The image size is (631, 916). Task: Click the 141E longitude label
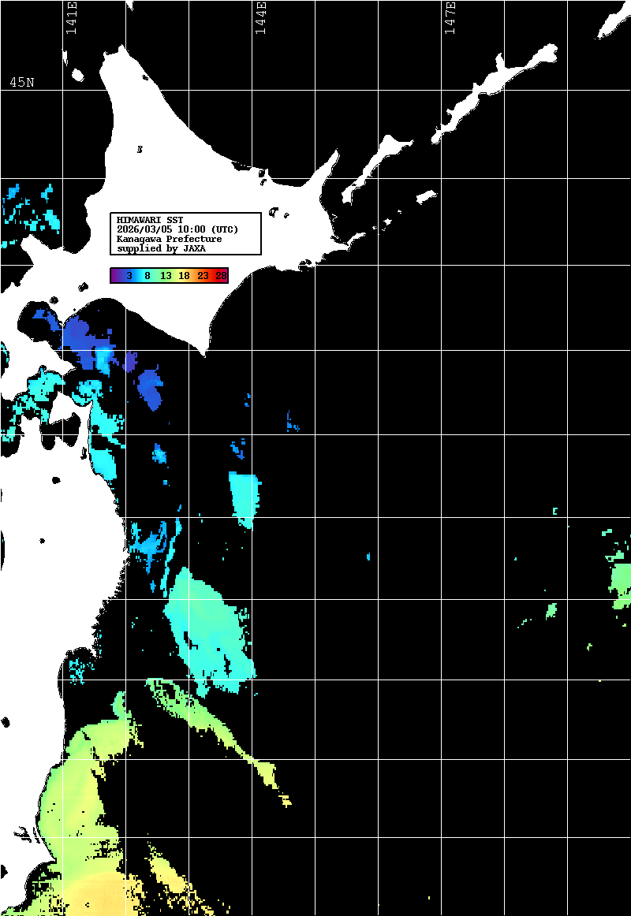tap(71, 19)
